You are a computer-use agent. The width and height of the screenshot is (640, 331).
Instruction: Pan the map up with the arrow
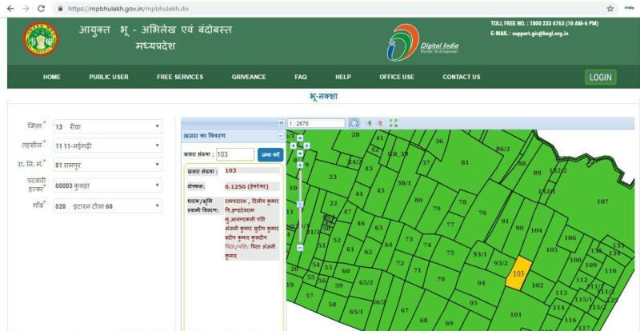[300, 138]
